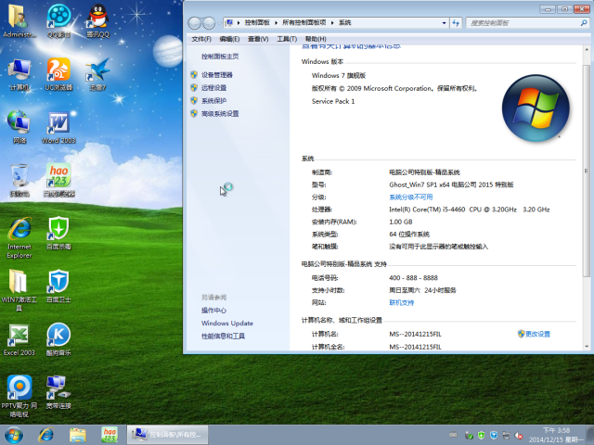Open the 查看(V) menu
The height and width of the screenshot is (445, 594).
coord(258,39)
